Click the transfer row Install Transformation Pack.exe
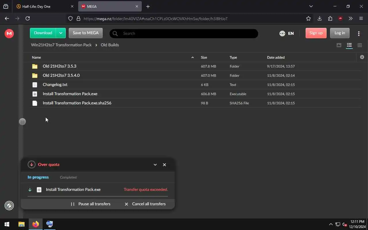368x230 pixels. [98, 190]
